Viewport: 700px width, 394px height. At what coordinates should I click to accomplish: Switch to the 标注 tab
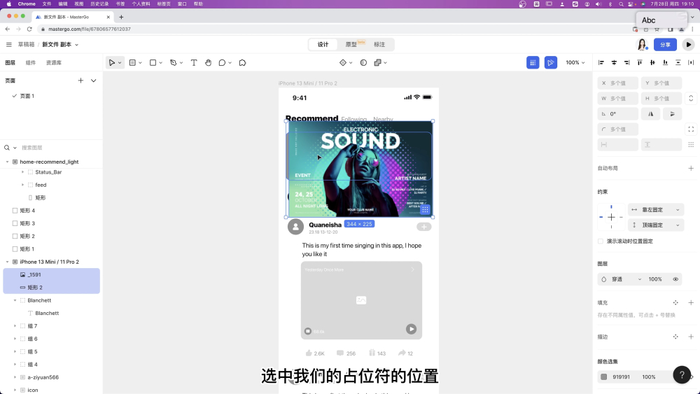click(379, 45)
